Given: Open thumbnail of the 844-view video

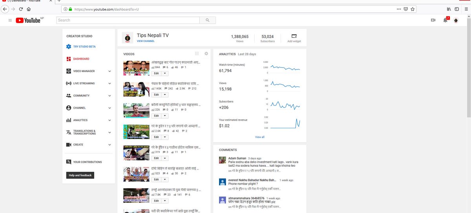Looking at the screenshot, I should coord(136,68).
